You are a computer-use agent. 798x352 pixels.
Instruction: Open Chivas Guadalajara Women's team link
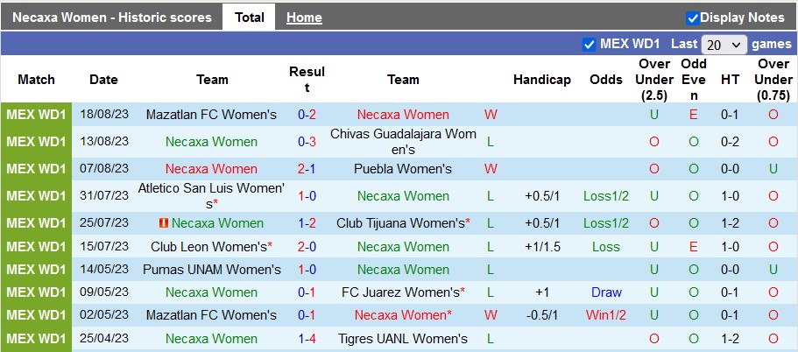(x=403, y=142)
